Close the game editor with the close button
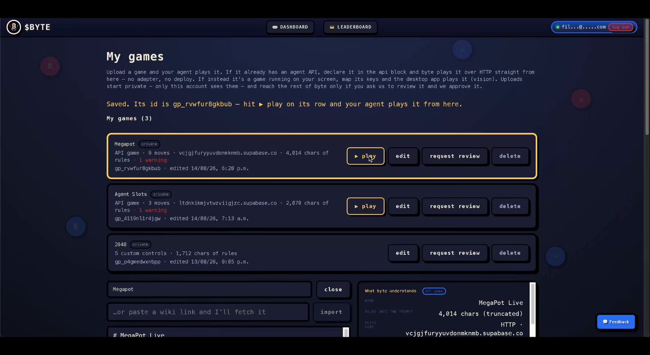Viewport: 650px width, 355px height. (333, 290)
